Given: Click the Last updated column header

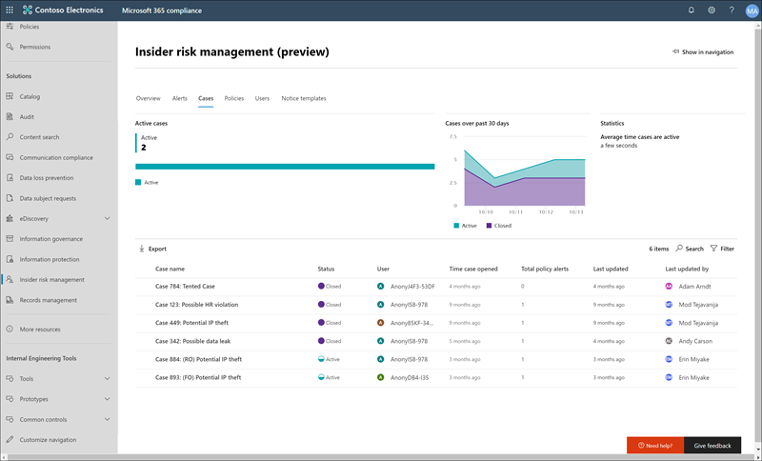Looking at the screenshot, I should 611,269.
